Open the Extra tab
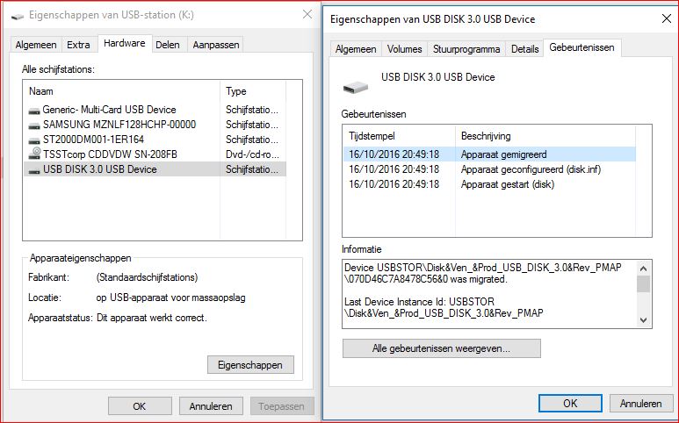Screen dimensions: 679x423 point(78,45)
